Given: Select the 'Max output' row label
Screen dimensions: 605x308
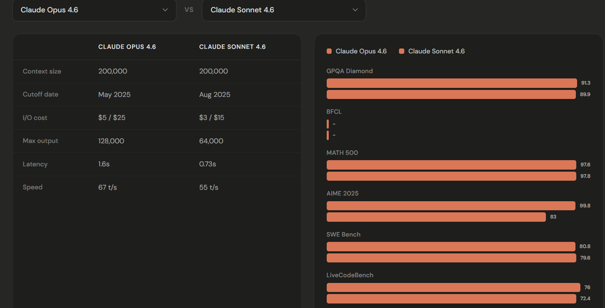Looking at the screenshot, I should click(41, 141).
